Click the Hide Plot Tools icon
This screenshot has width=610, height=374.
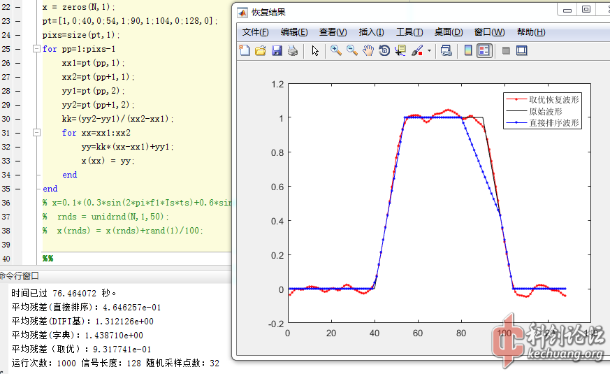tap(506, 50)
